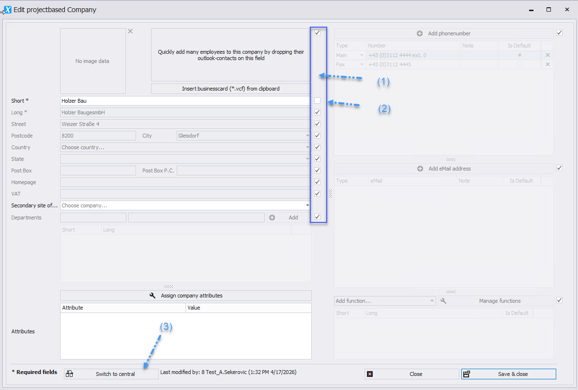Click the Close button at bottom
The height and width of the screenshot is (390, 578).
point(412,374)
